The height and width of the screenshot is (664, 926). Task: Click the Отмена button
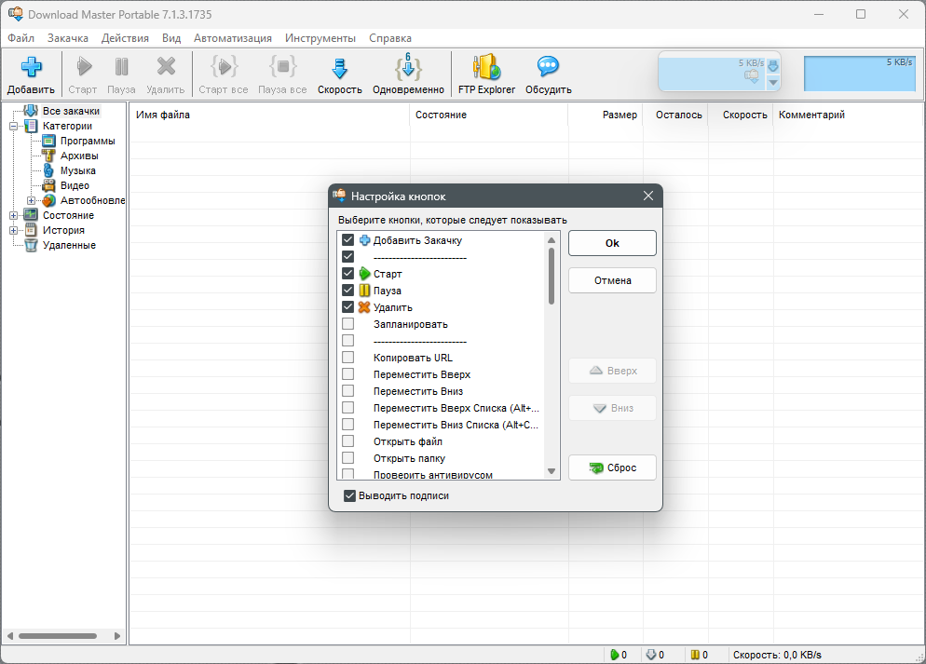pyautogui.click(x=612, y=280)
